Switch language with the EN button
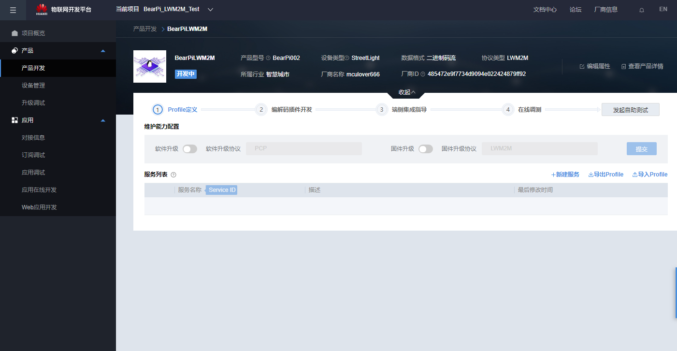The height and width of the screenshot is (351, 677). coord(663,9)
